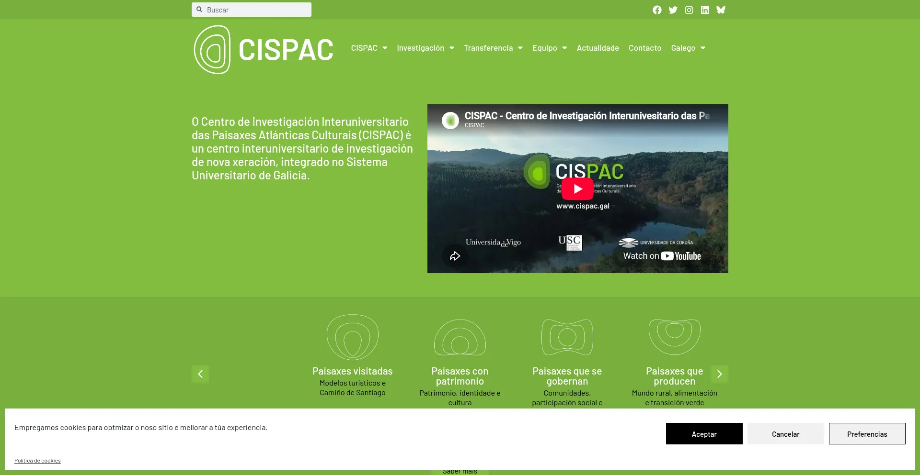The height and width of the screenshot is (475, 920).
Task: Click the Paisaxes con patrimonio contour icon
Action: [x=460, y=337]
